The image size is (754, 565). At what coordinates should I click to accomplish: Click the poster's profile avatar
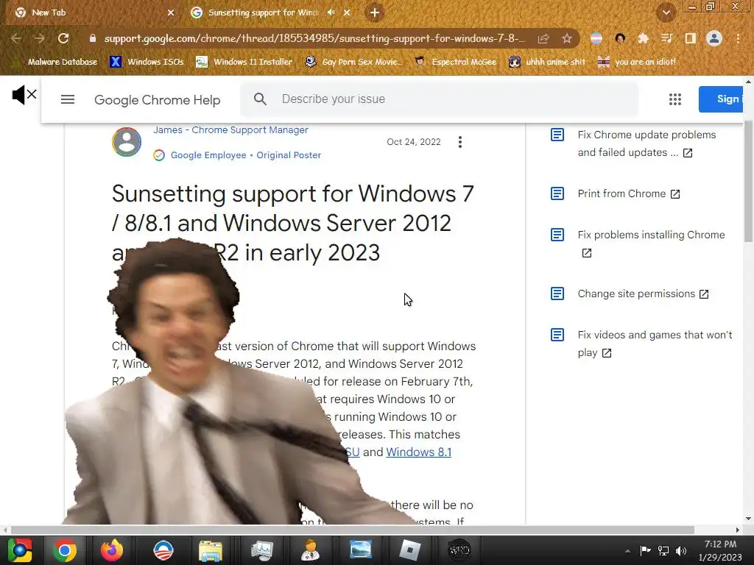(x=127, y=142)
